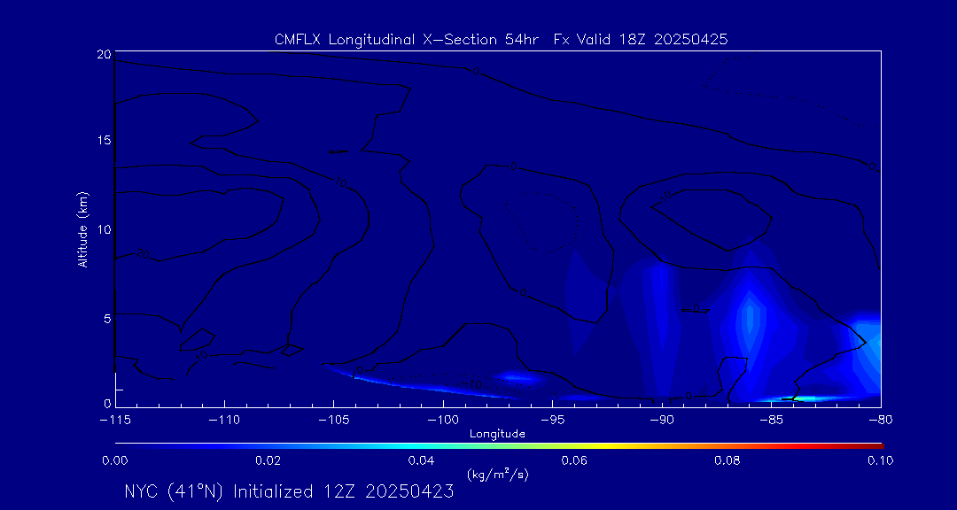Click the longitude tick label -80
The width and height of the screenshot is (957, 510).
[x=880, y=421]
